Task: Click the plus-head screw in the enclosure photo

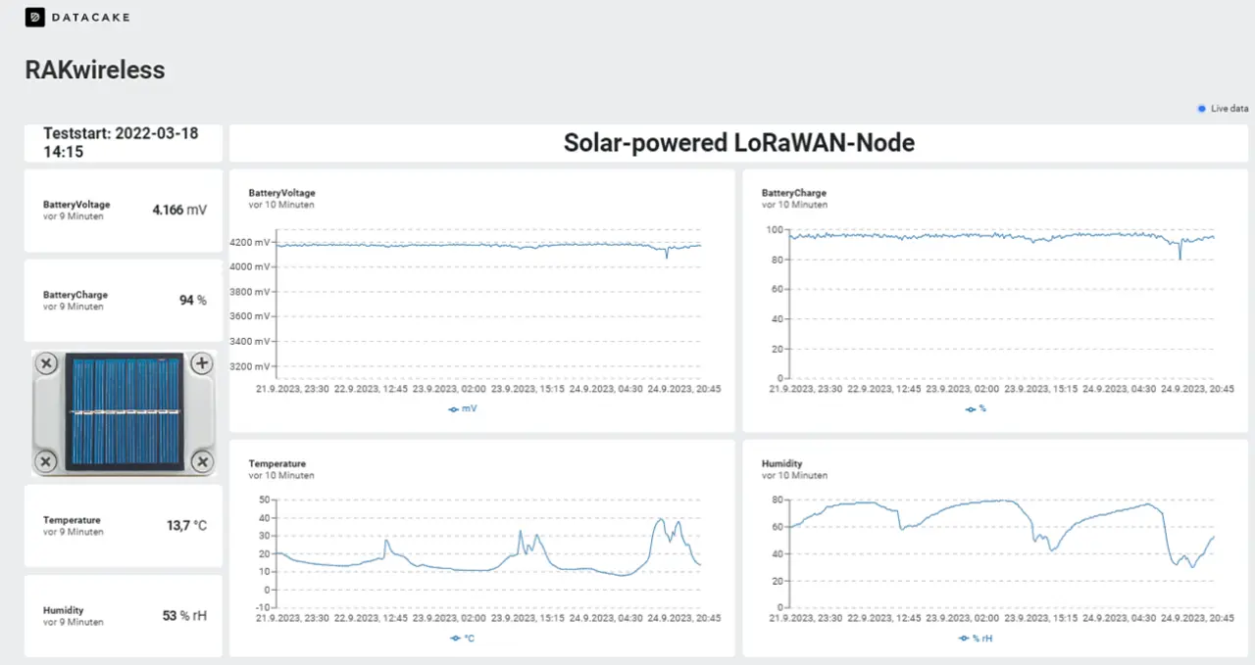Action: pyautogui.click(x=201, y=364)
